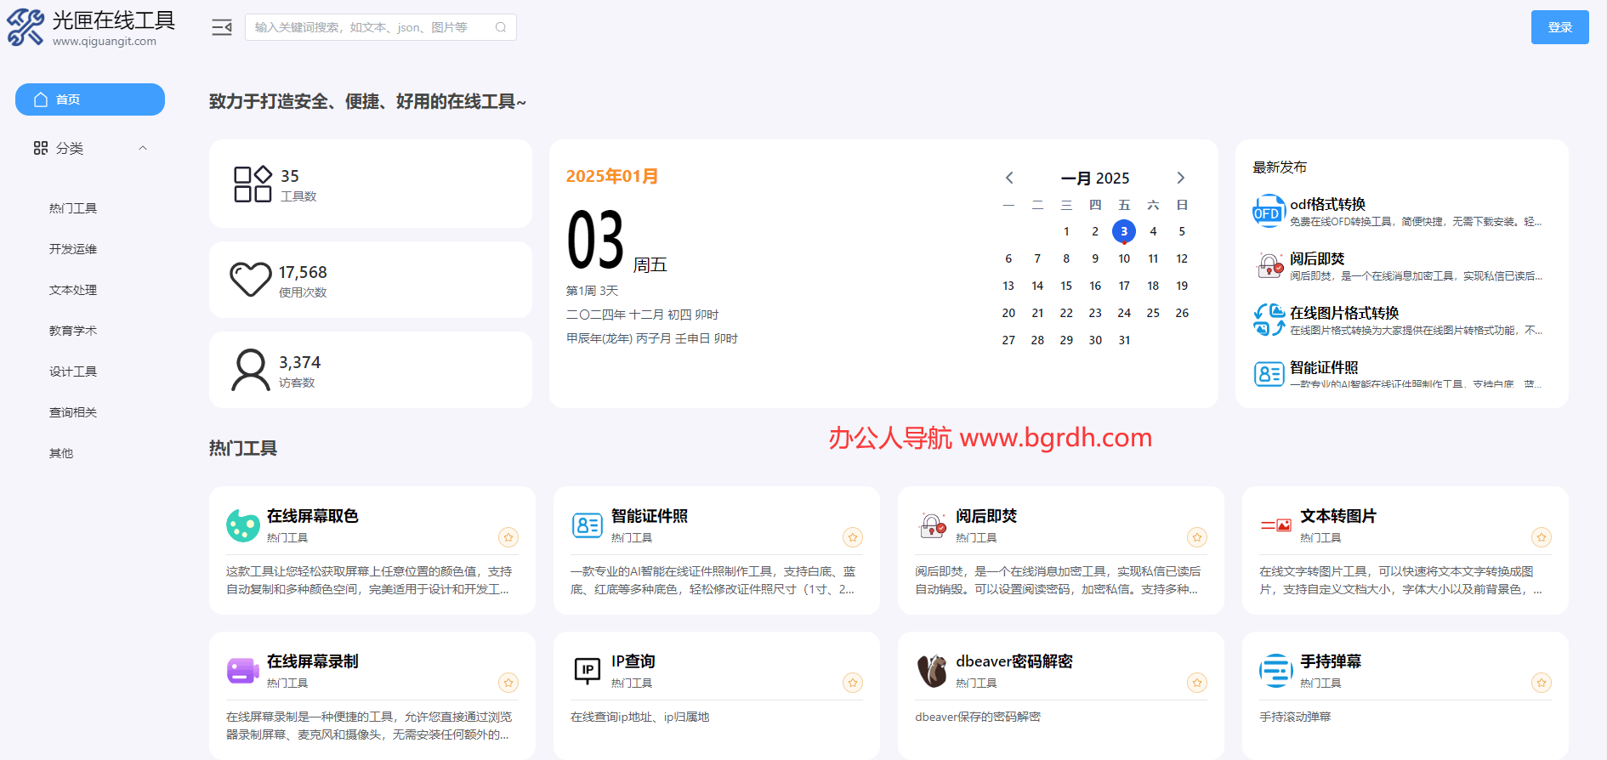Focus the keyword search input field
This screenshot has height=760, width=1607.
[370, 27]
